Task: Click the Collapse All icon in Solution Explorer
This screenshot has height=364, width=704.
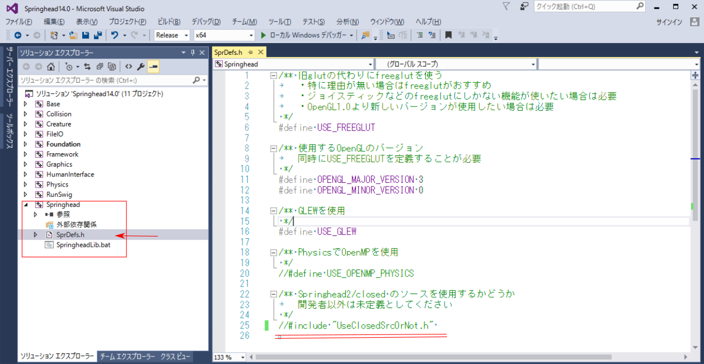Action: click(100, 67)
